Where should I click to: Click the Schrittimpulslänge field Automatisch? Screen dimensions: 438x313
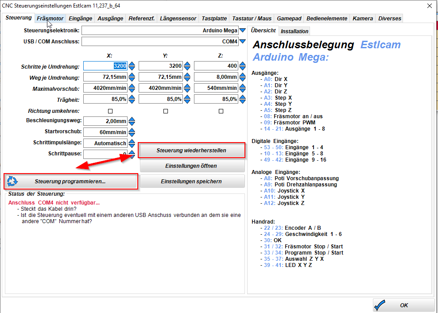105,143
